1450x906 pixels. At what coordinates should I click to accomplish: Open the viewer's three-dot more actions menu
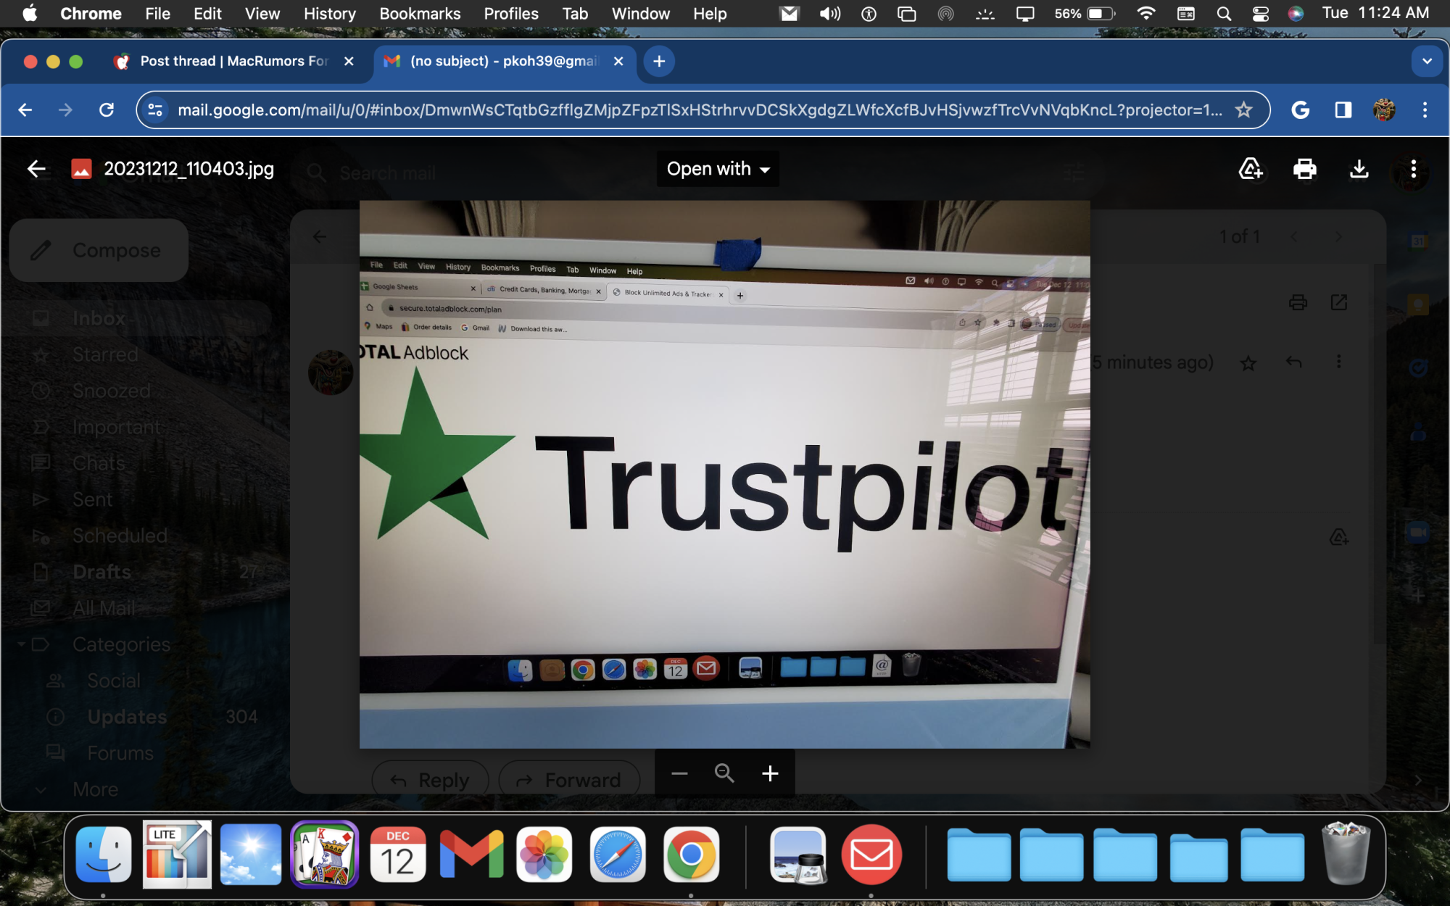1413,169
